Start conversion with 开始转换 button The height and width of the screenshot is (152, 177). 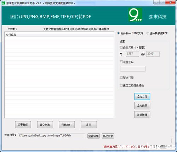(142, 115)
